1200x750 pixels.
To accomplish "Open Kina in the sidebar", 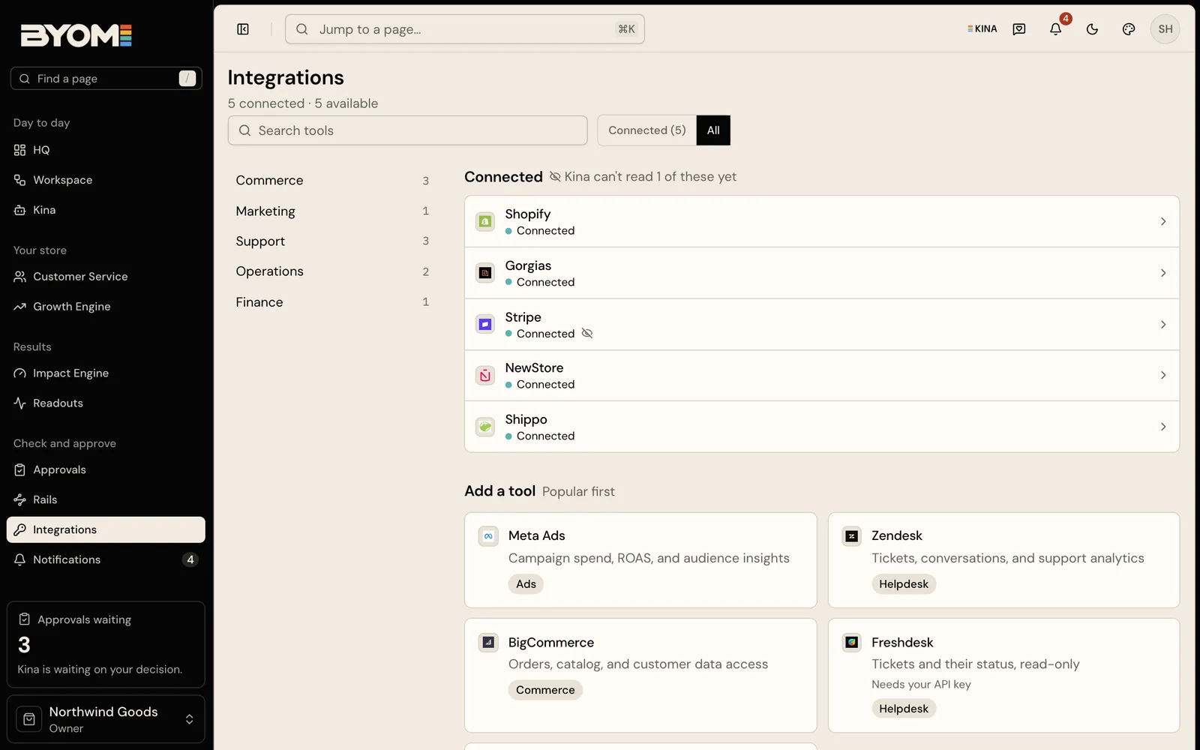I will tap(106, 210).
